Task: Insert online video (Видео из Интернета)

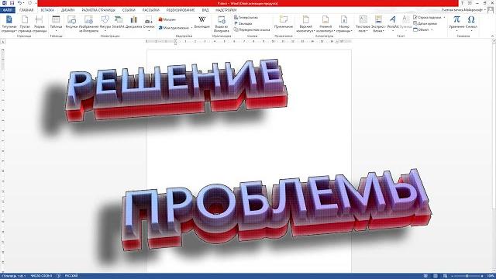Action: pos(222,24)
